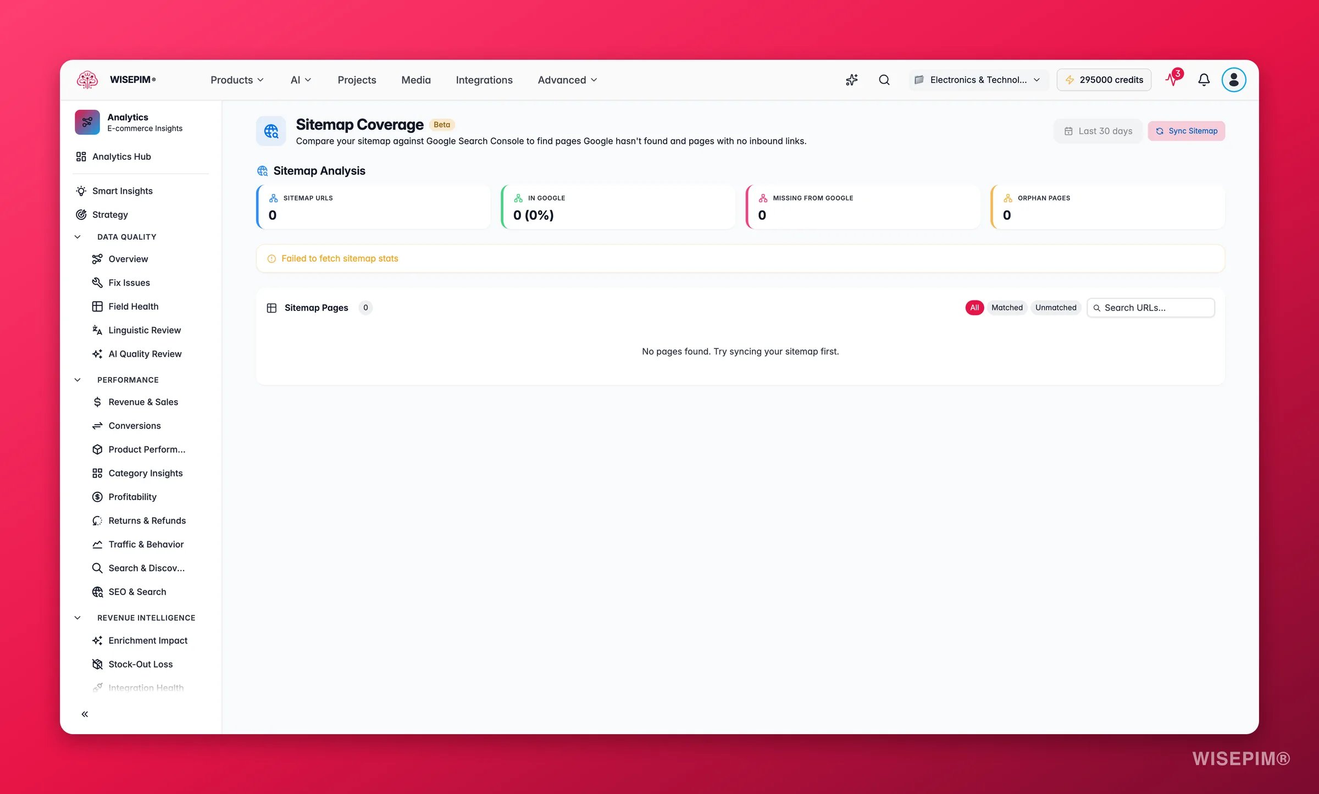Image resolution: width=1319 pixels, height=794 pixels.
Task: Open the user profile avatar
Action: click(1233, 80)
